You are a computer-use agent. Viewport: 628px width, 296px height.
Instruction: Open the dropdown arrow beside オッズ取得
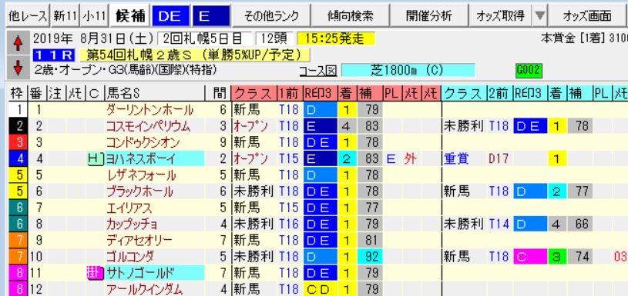pos(540,16)
